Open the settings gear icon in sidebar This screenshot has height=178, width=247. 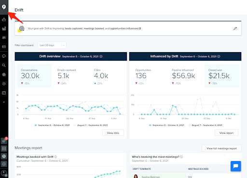click(x=4, y=164)
